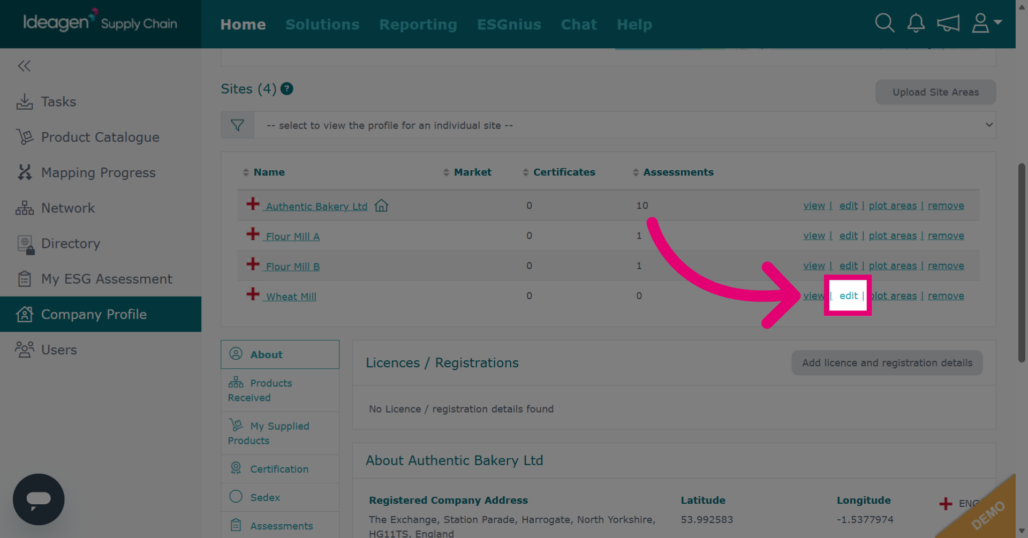1028x538 pixels.
Task: Sort sites by Assessments column
Action: point(673,172)
